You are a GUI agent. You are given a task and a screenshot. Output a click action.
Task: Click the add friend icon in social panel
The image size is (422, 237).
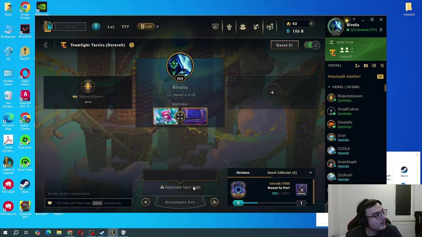(357, 66)
